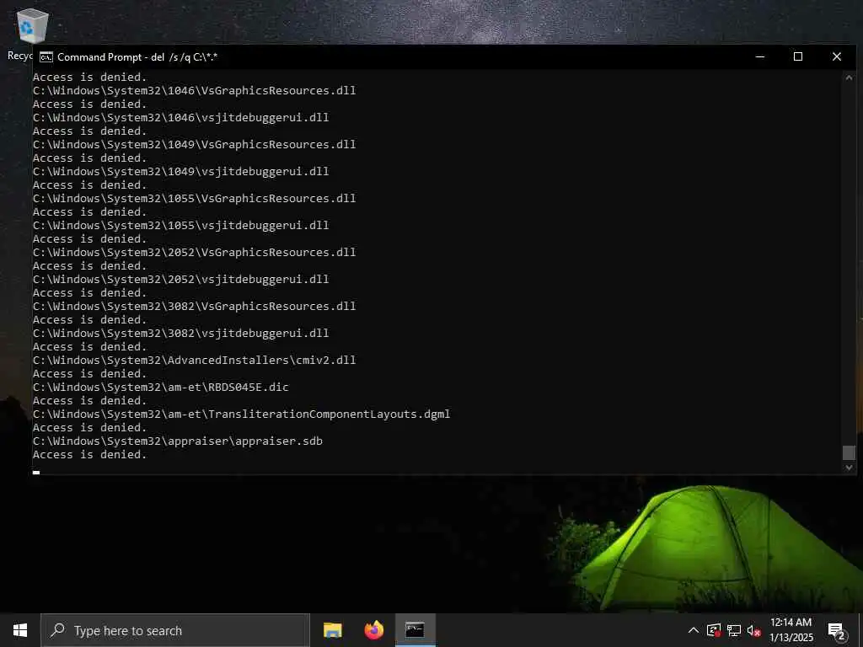
Task: Click the console vertical scrollbar thumb
Action: pyautogui.click(x=849, y=452)
